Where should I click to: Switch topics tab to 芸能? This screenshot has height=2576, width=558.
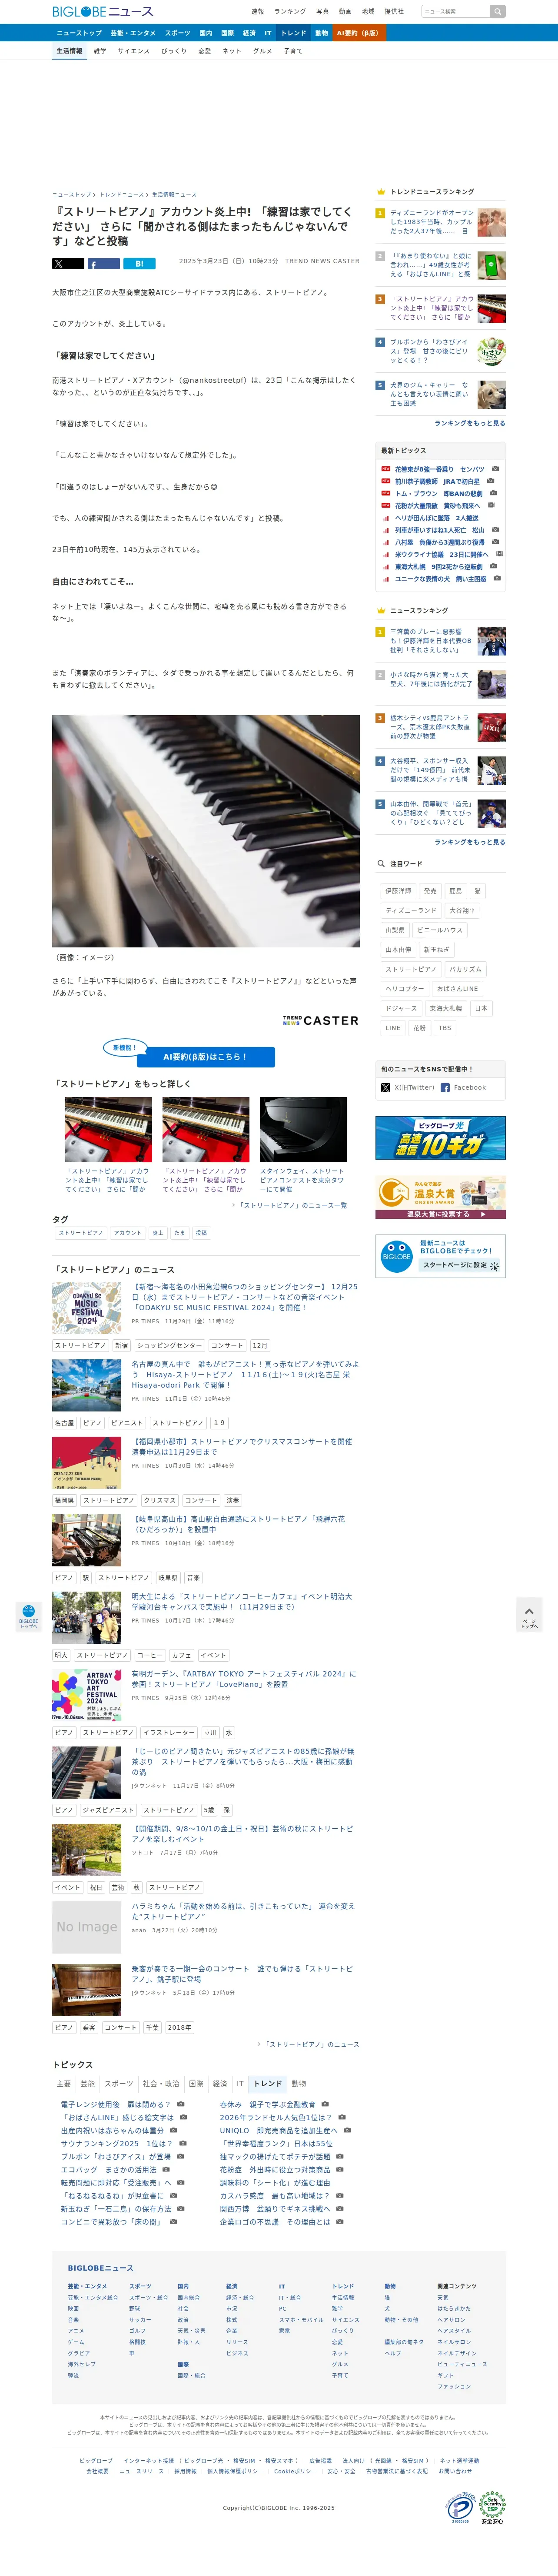pyautogui.click(x=88, y=2084)
